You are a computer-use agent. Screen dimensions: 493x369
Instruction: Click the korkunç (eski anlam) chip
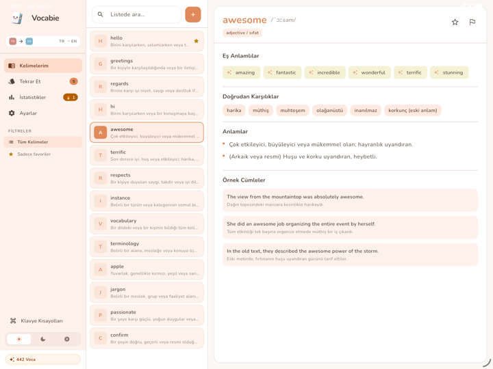tap(412, 111)
